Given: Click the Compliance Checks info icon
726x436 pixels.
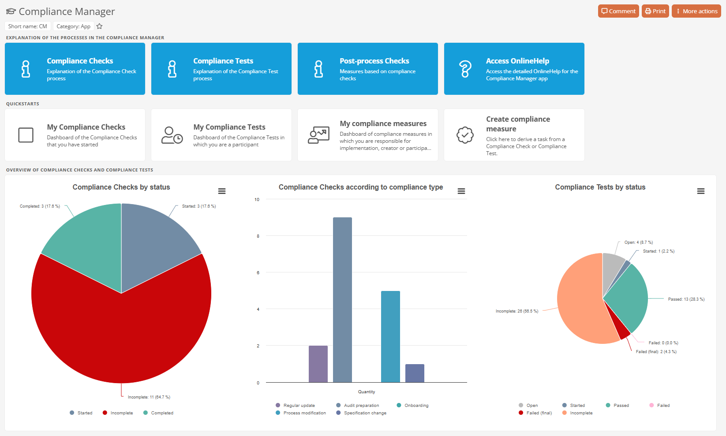Looking at the screenshot, I should (26, 69).
